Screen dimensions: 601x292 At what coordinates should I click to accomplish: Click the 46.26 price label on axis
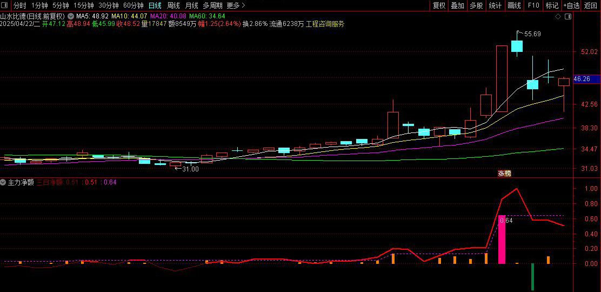[582, 79]
